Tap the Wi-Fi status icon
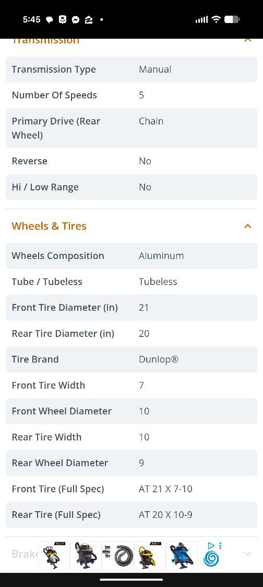Screen dimensions: 263x587 (x=216, y=19)
